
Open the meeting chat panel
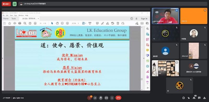tap(199, 98)
